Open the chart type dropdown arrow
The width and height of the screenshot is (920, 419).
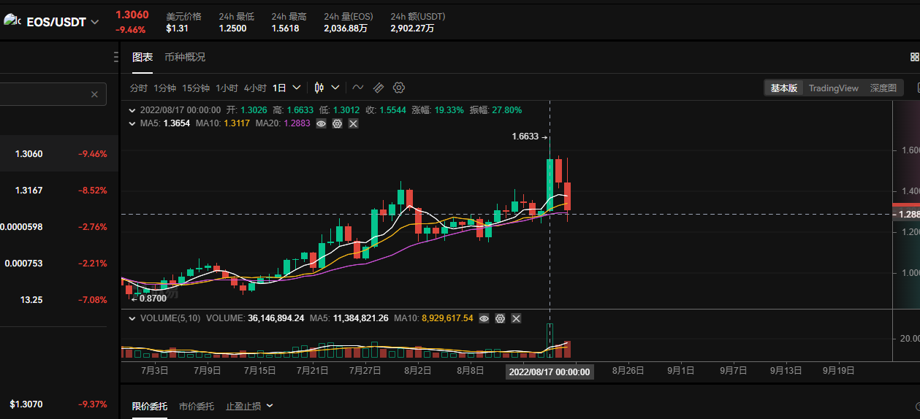tap(335, 88)
